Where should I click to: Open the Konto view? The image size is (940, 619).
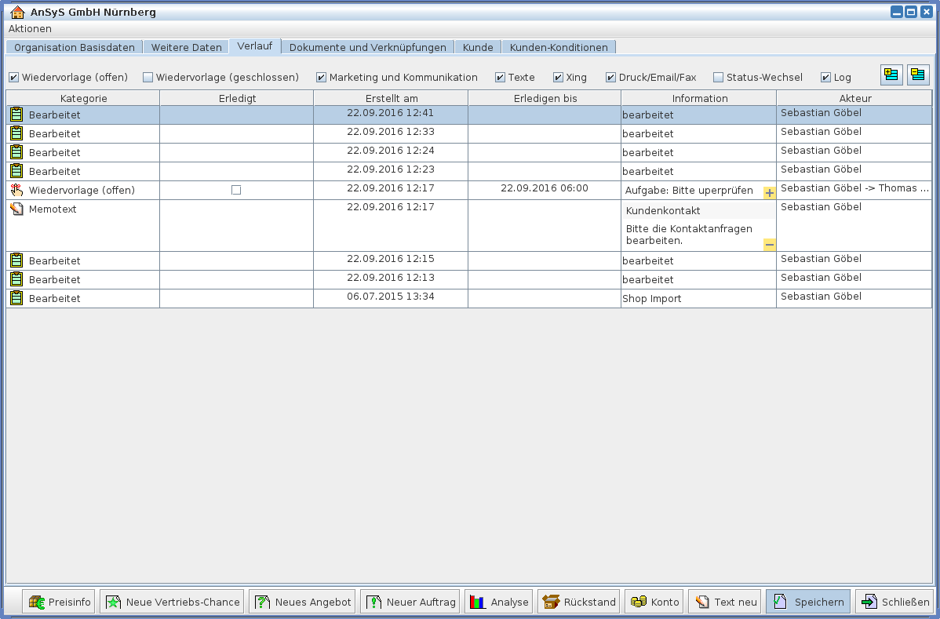[x=654, y=602]
